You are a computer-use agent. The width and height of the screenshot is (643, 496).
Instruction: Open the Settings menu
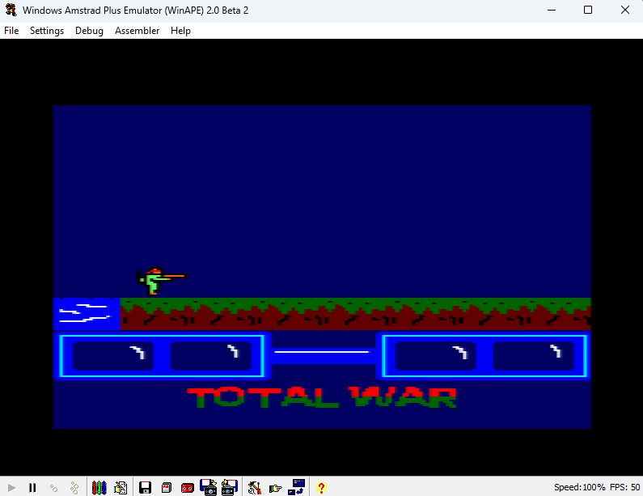point(47,31)
